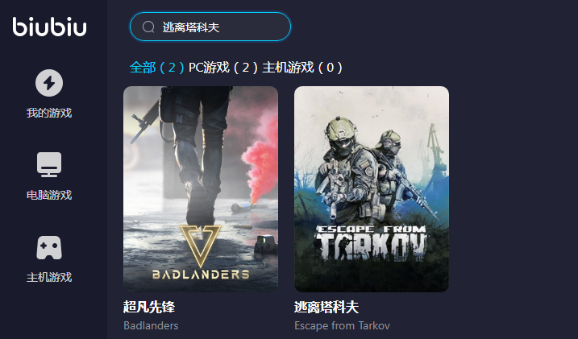578x339 pixels.
Task: Click the 电脑游戏 sidebar label
Action: click(49, 195)
